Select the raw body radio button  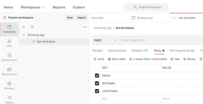(x=172, y=59)
